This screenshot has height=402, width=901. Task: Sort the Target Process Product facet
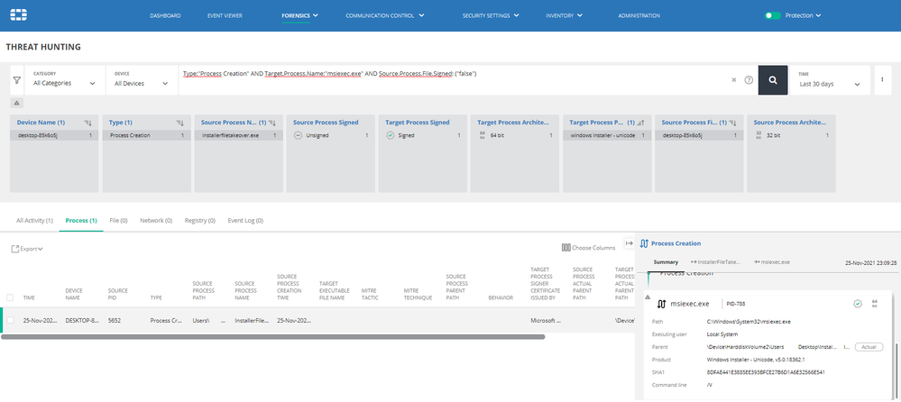click(640, 123)
